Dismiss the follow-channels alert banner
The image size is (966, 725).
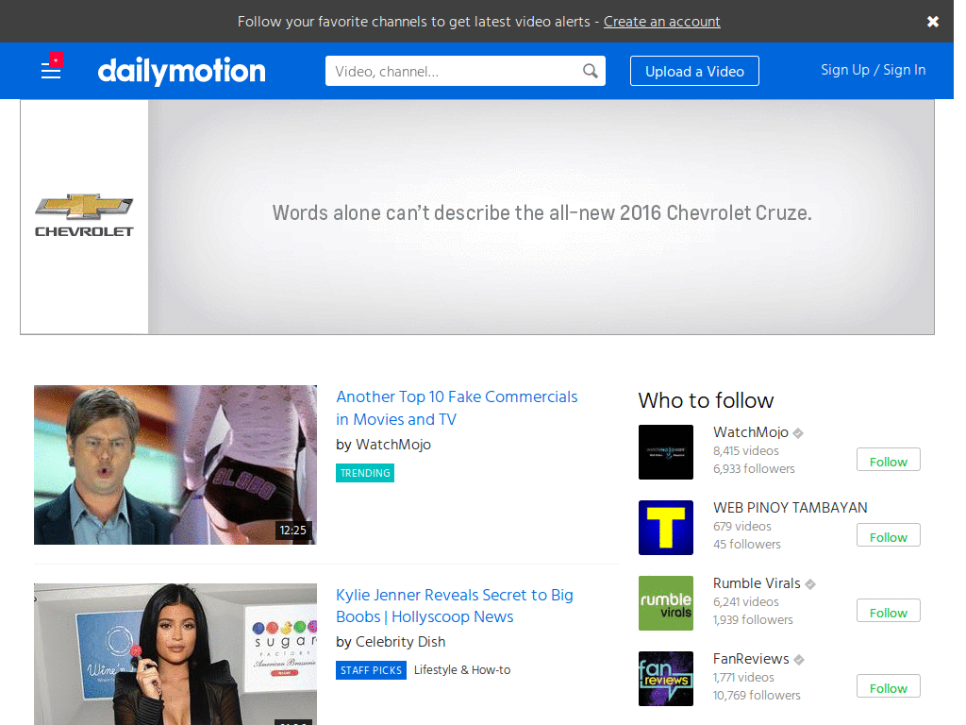tap(933, 21)
